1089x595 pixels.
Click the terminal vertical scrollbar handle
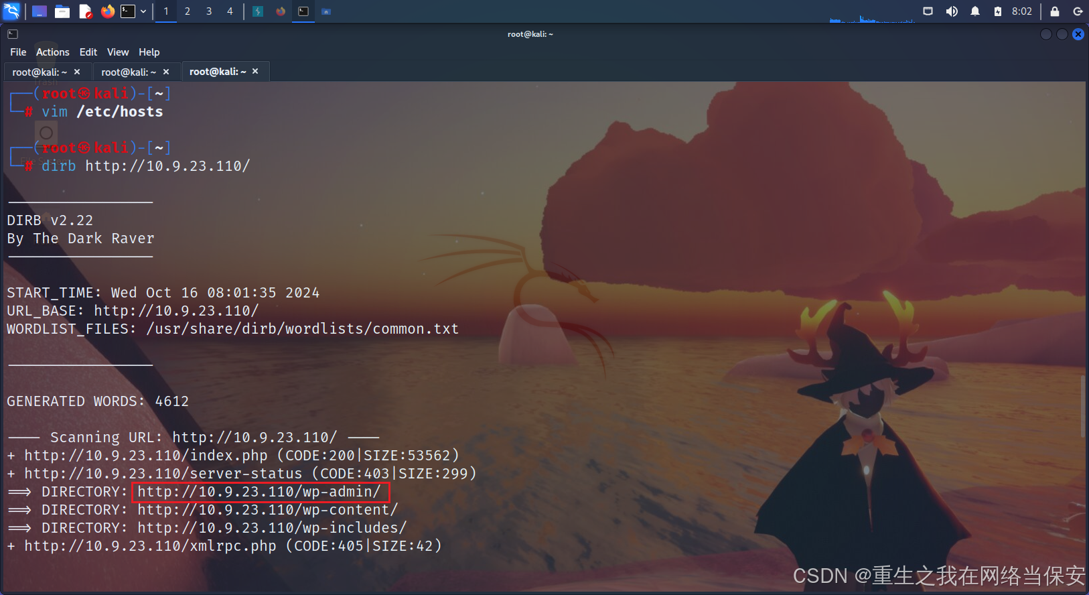(x=1083, y=406)
